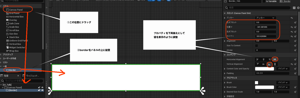Viewport: 300px width, 98px height.
Task: Set Vertical Alignment to fill
Action: coord(275,64)
